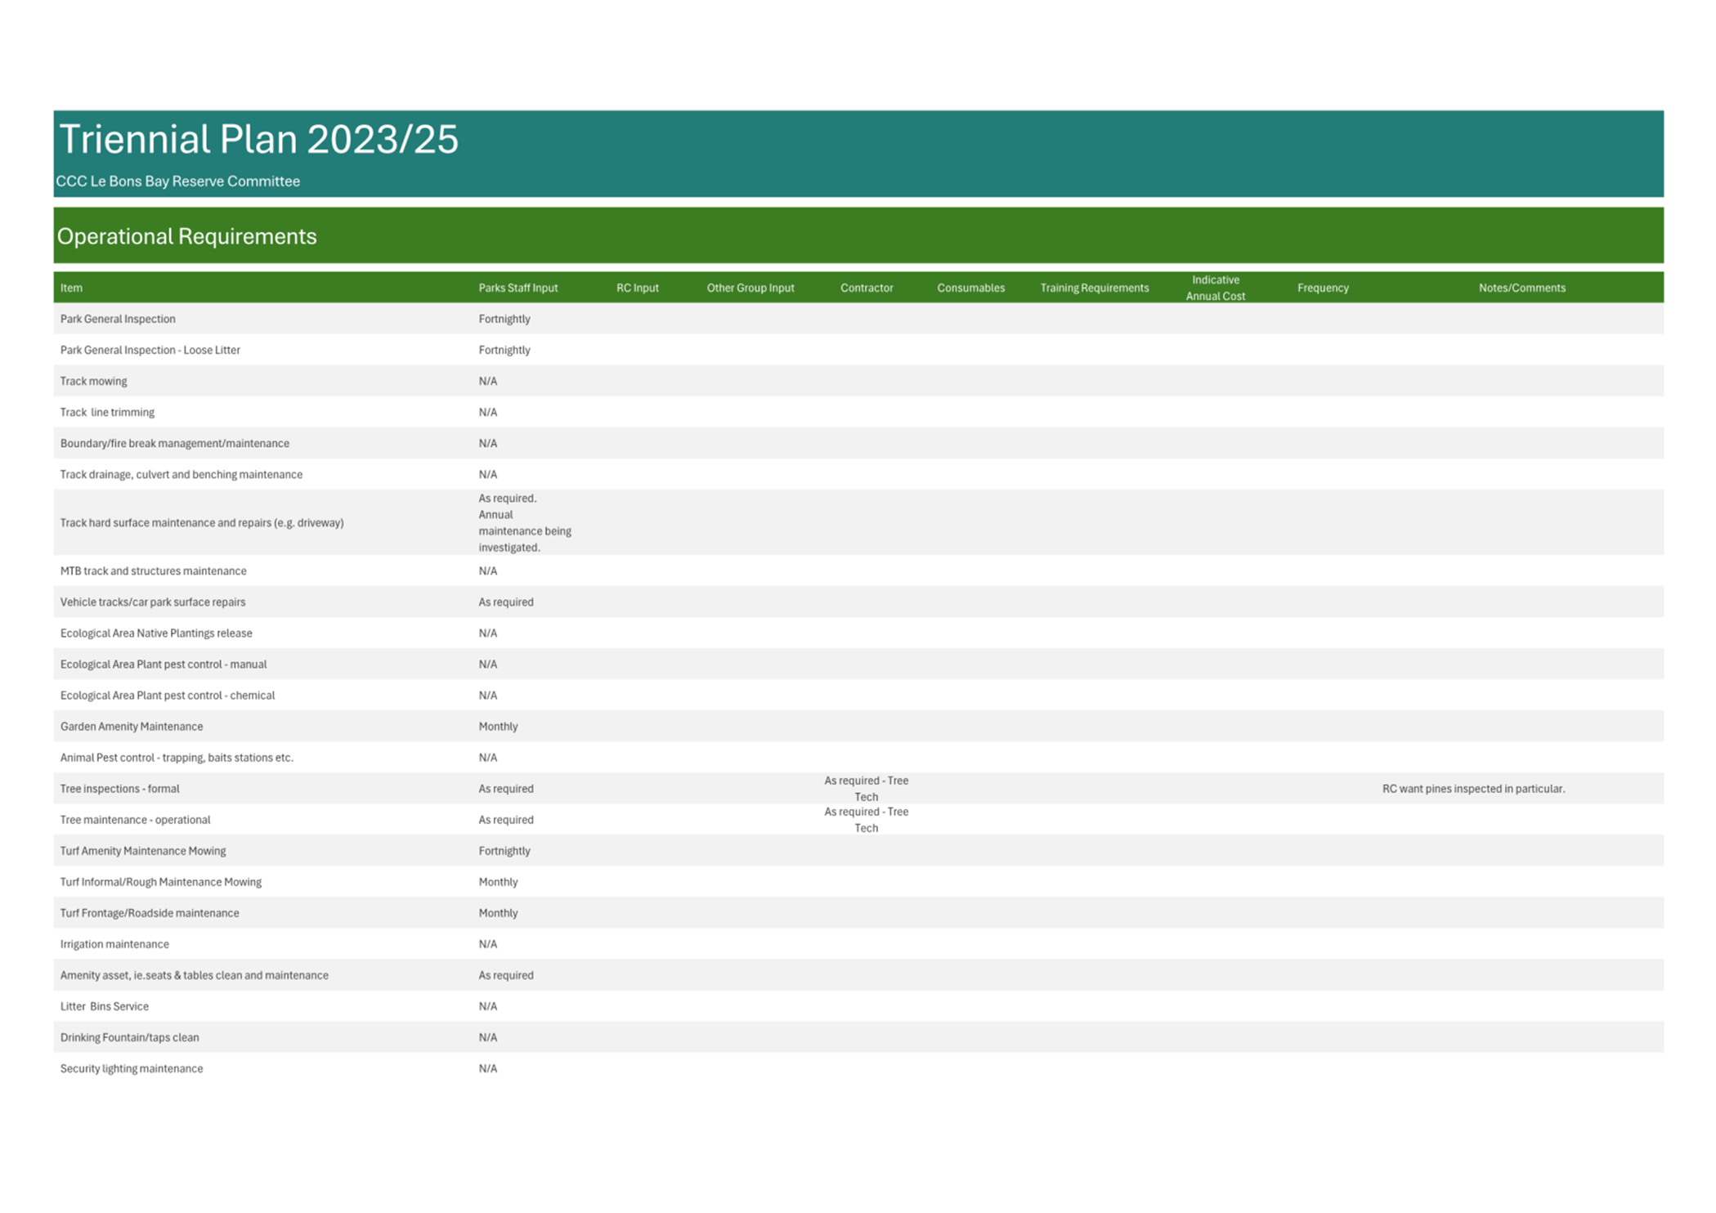Viewport: 1716px width, 1213px height.
Task: Select 'As required. Annual maintenance being investigated.' cell
Action: point(525,522)
